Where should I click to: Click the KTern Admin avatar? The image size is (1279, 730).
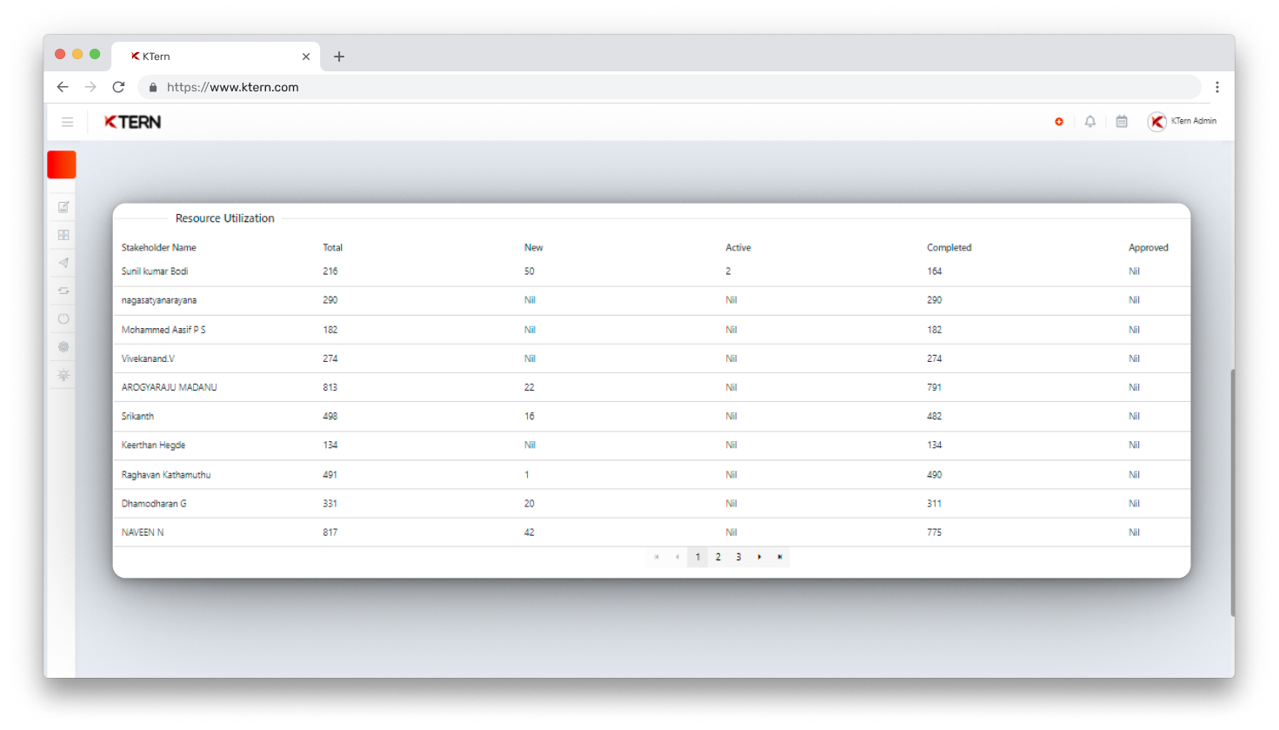pyautogui.click(x=1156, y=122)
